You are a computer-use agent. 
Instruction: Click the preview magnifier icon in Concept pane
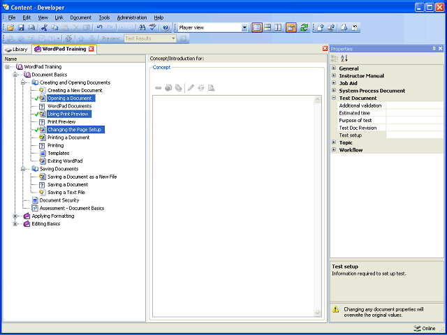click(211, 88)
